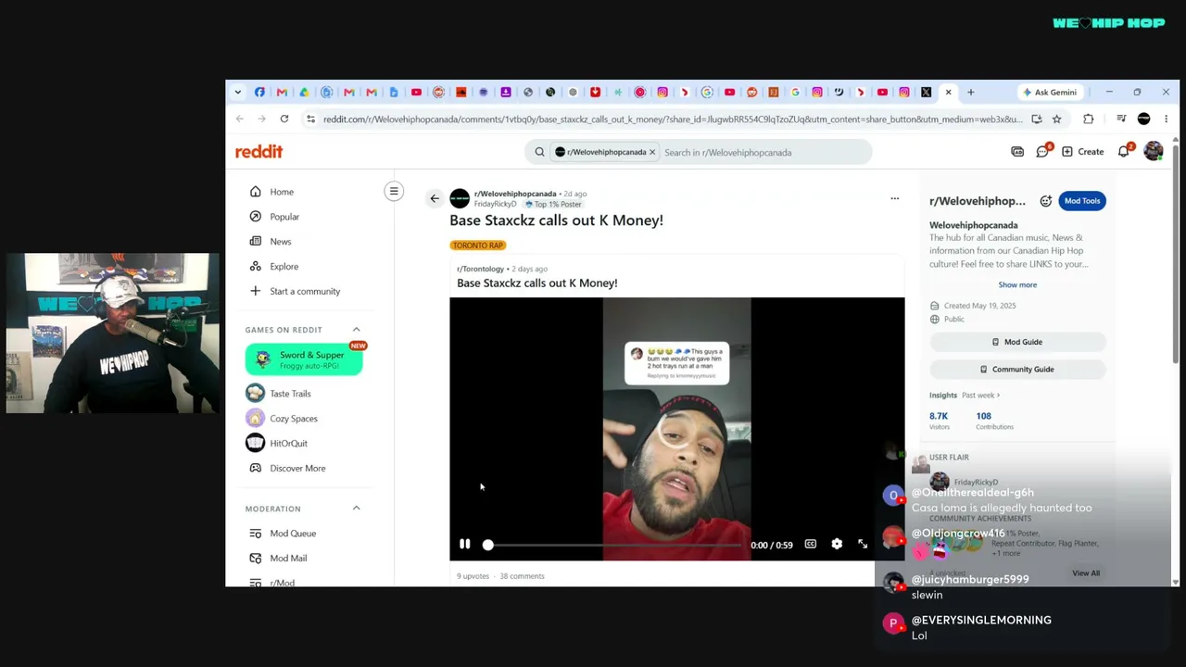
Task: Launch the Sword & Supper game
Action: tap(304, 359)
